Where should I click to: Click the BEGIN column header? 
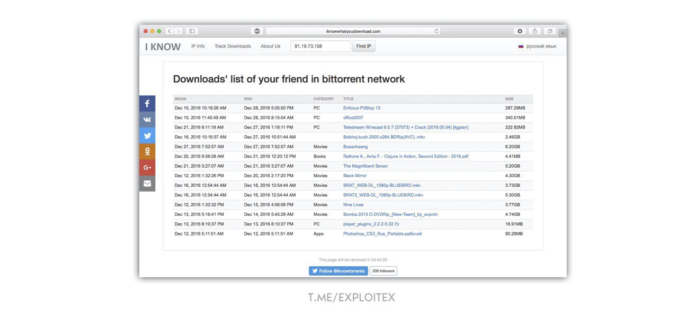[181, 99]
